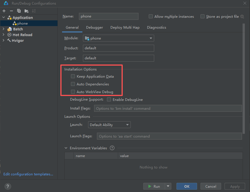Click the Add New Configuration plus icon

point(4,11)
